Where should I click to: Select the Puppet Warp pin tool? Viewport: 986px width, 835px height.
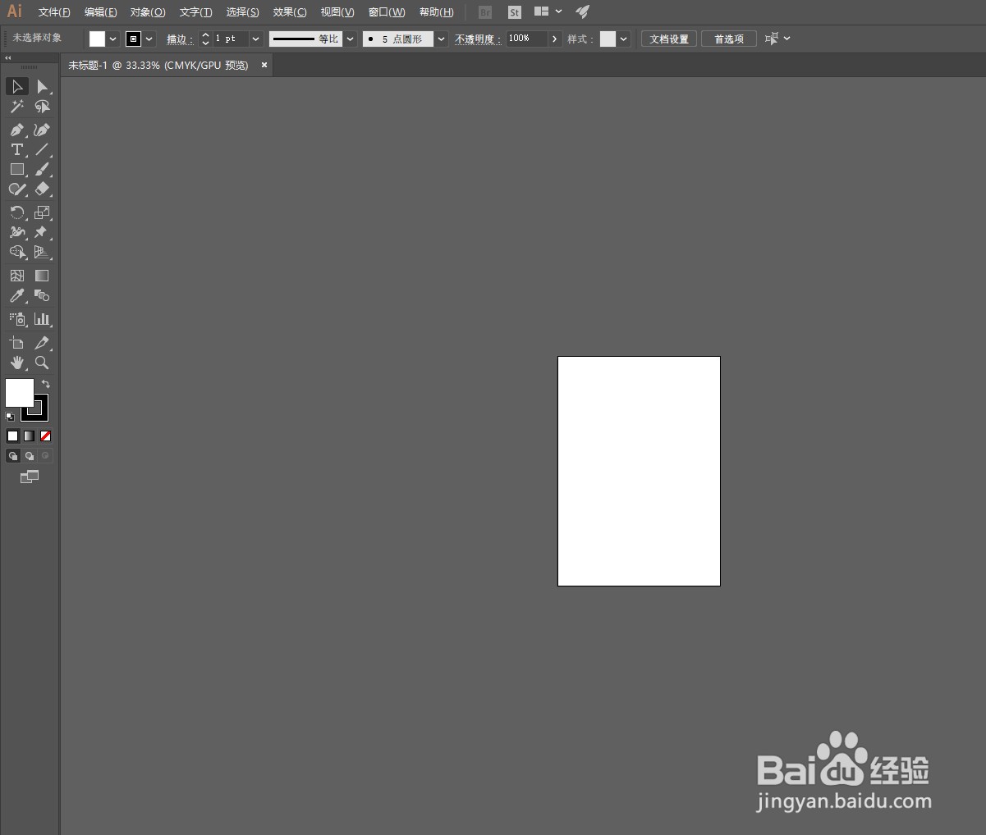click(42, 232)
